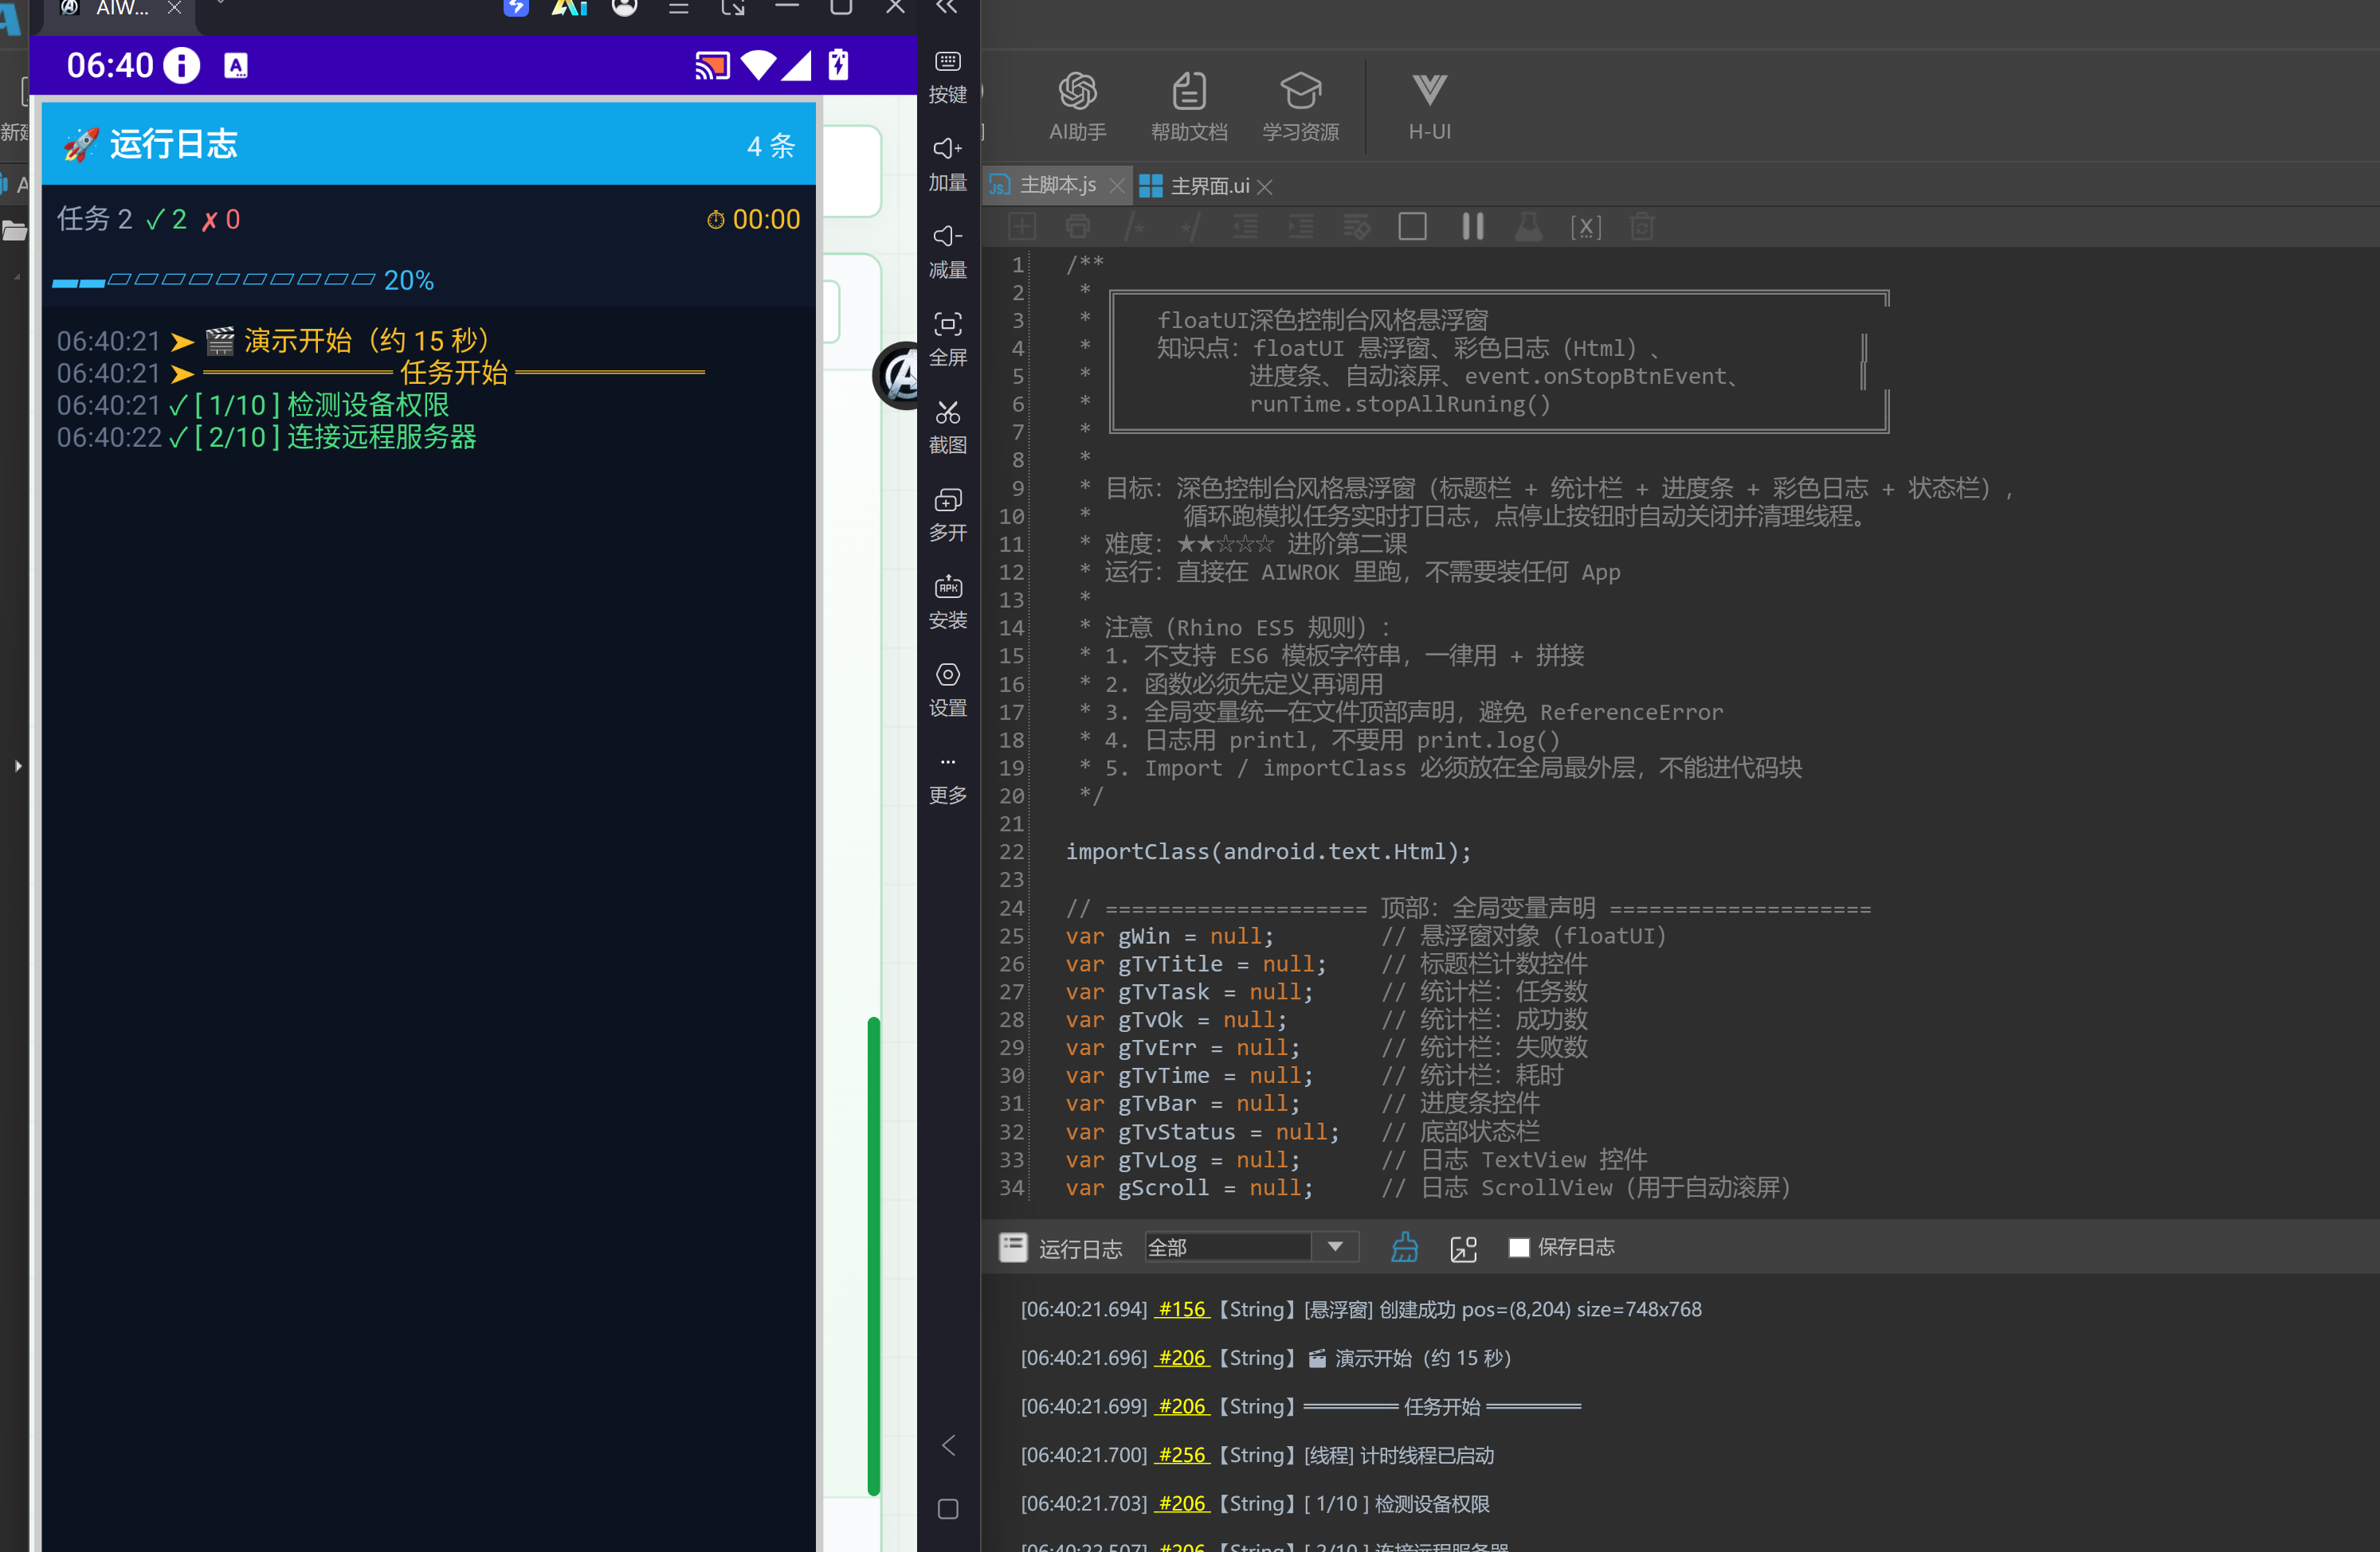The width and height of the screenshot is (2380, 1552).
Task: Open 帮助文档 help docs
Action: point(1188,106)
